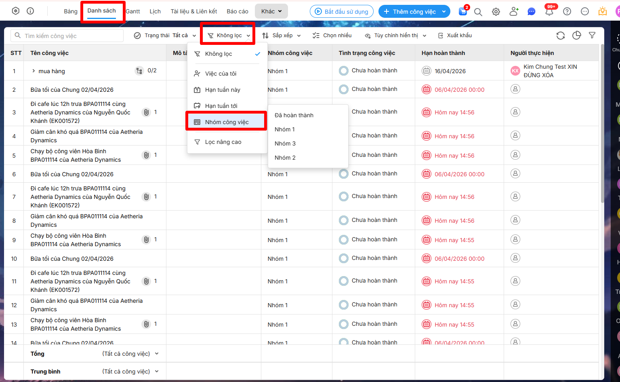Select Đã hoàn thành in the submenu

click(308, 115)
